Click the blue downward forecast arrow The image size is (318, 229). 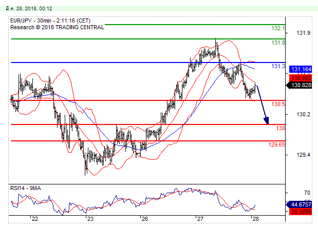tap(263, 105)
